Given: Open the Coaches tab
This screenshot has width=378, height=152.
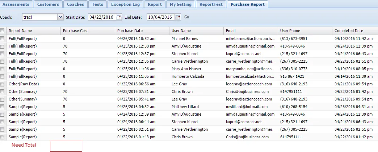Looking at the screenshot, I should (75, 4).
